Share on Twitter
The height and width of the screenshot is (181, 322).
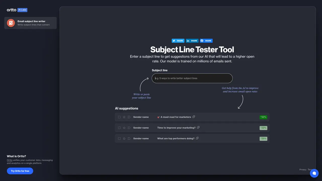point(178,41)
